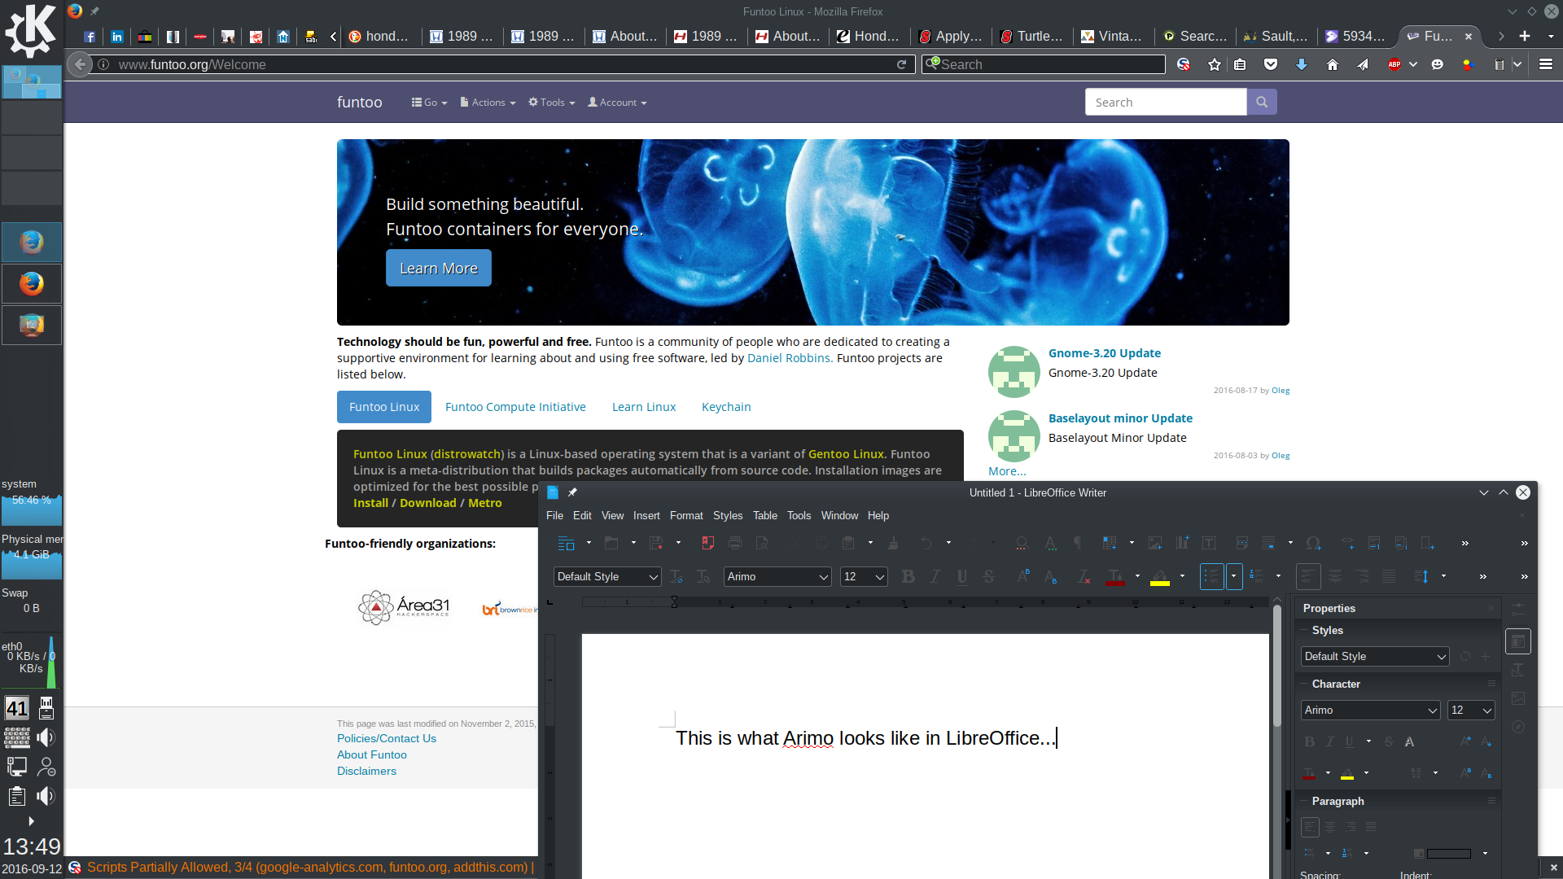The height and width of the screenshot is (879, 1563).
Task: Toggle Underline in Writer formatting toolbar
Action: tap(962, 576)
